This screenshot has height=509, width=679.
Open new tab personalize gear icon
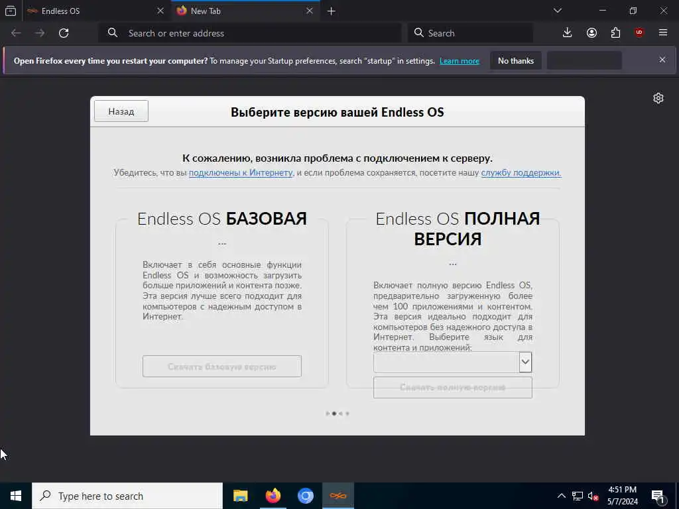(658, 98)
